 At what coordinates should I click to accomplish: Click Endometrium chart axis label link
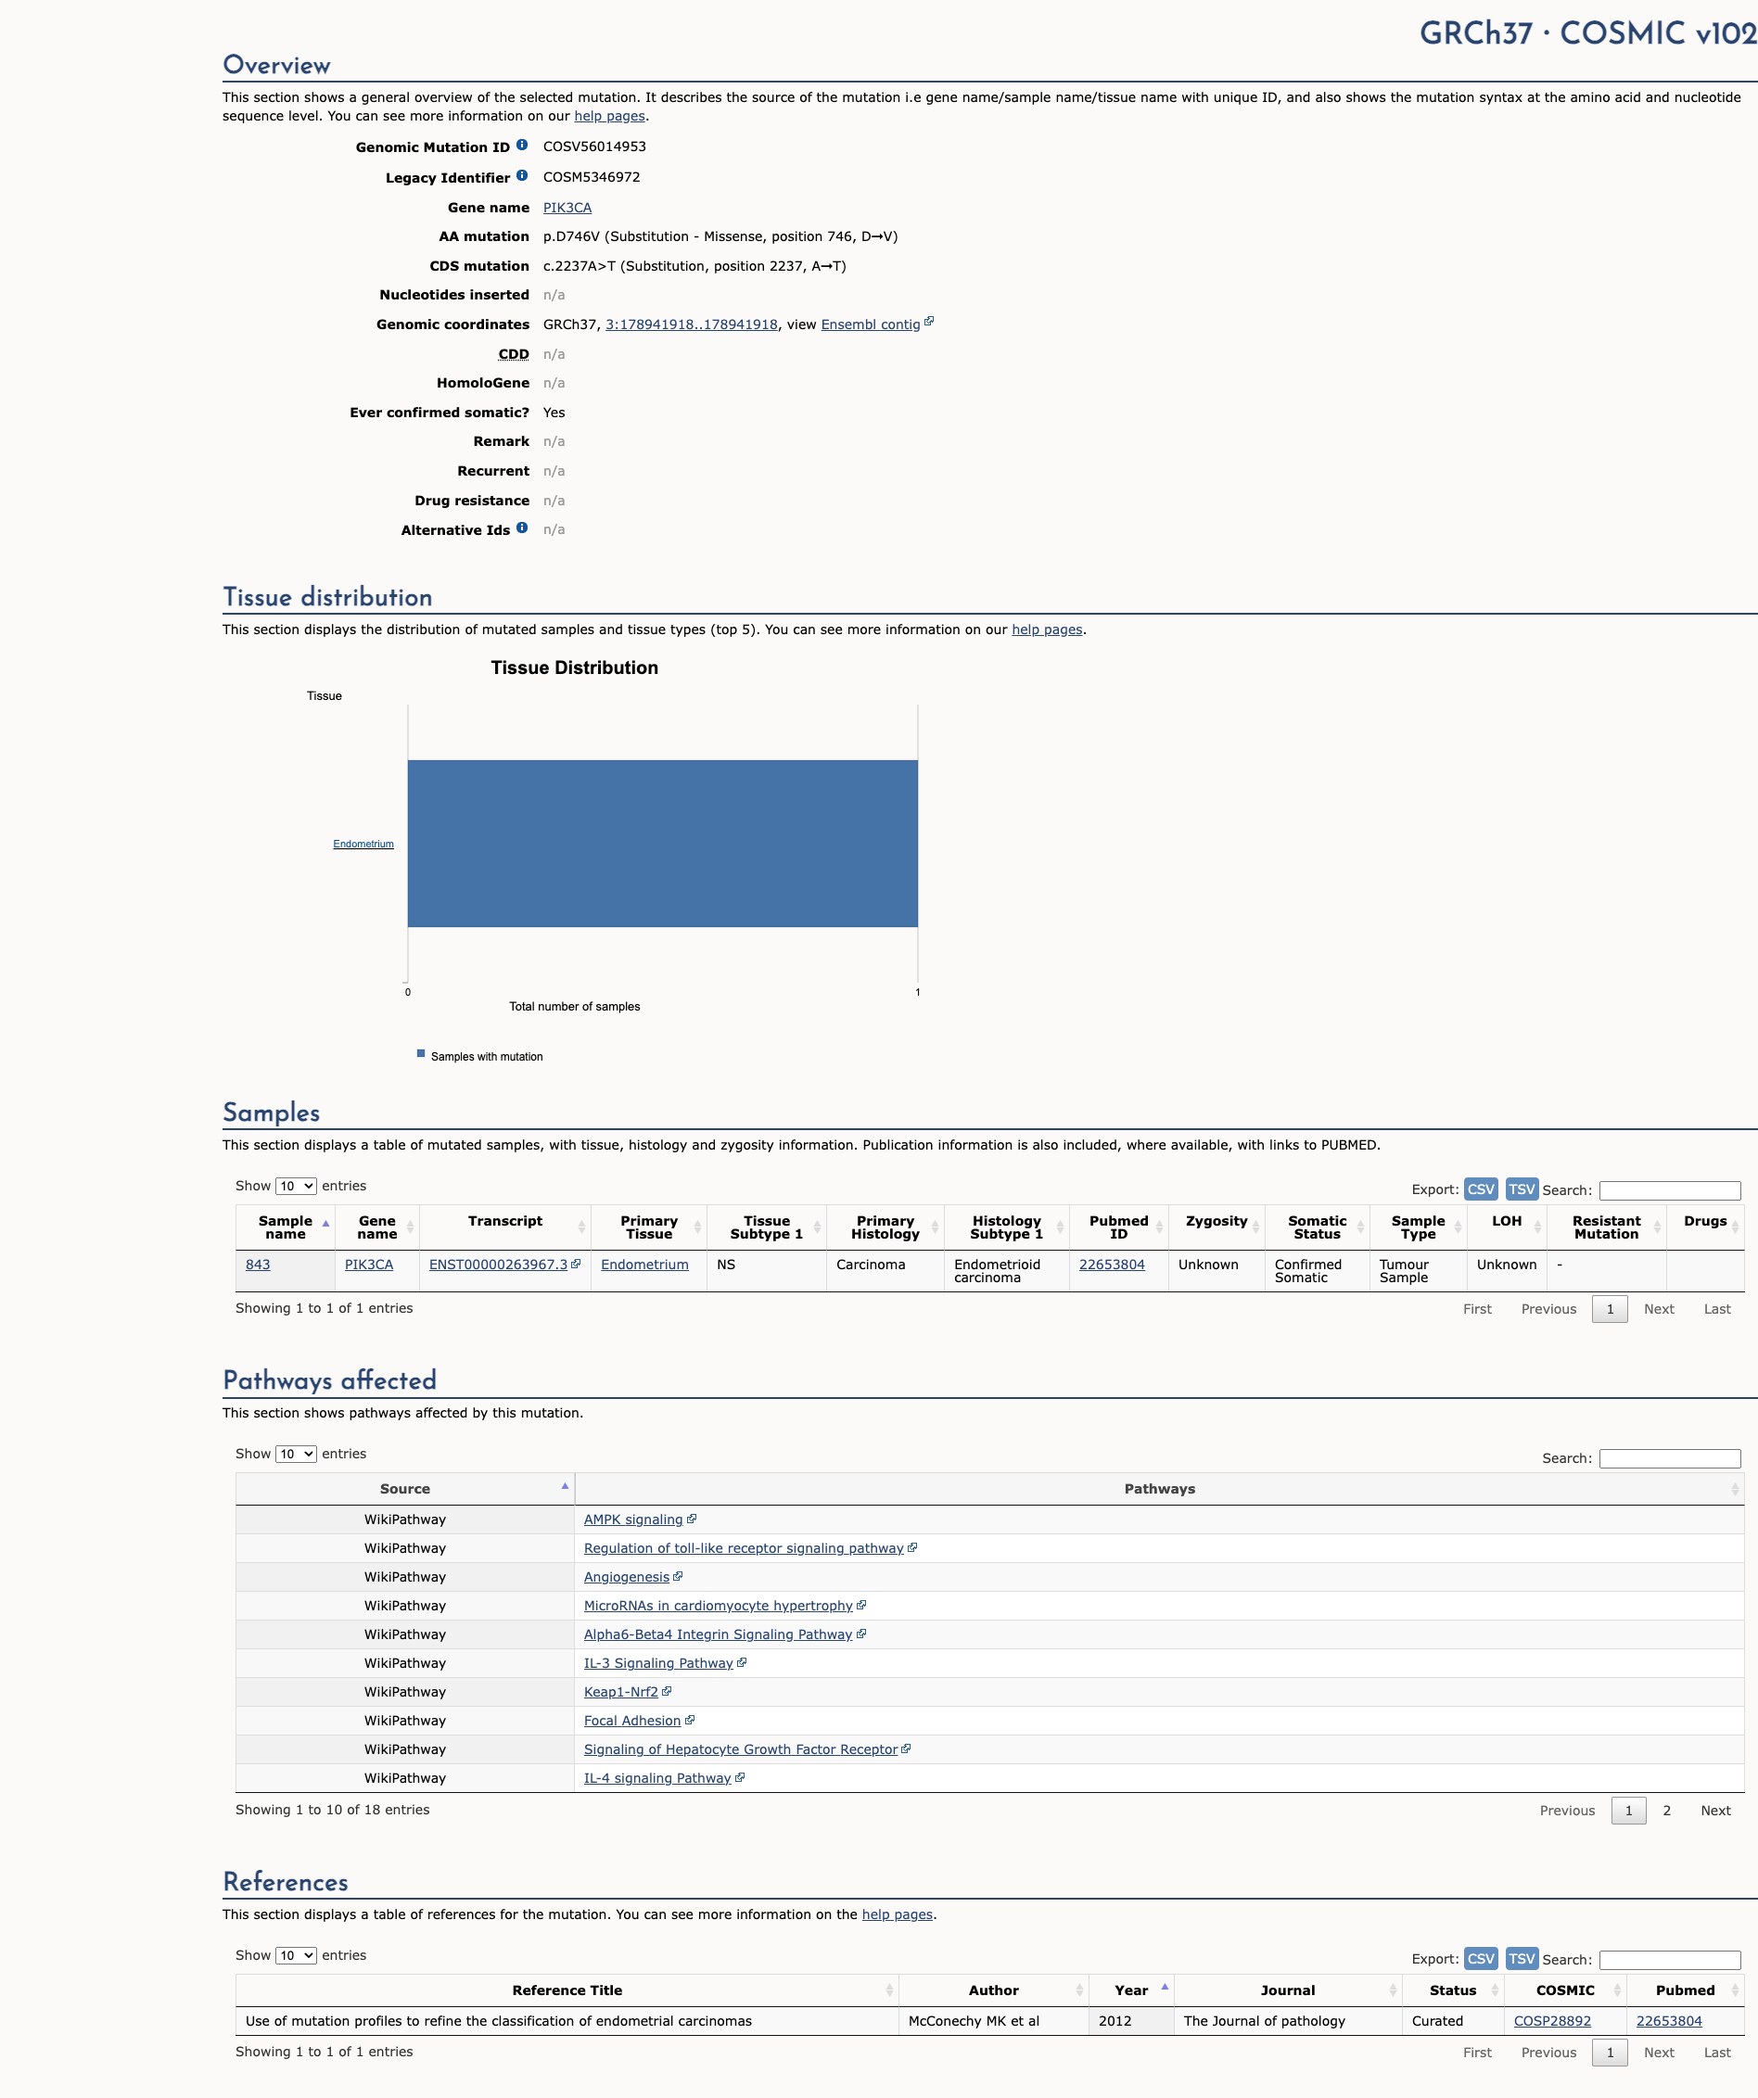point(363,845)
